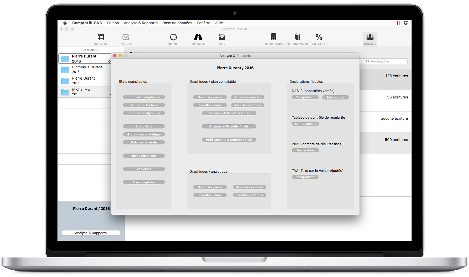The height and width of the screenshot is (277, 469).
Task: Click the Apple menu icon
Action: click(x=65, y=23)
